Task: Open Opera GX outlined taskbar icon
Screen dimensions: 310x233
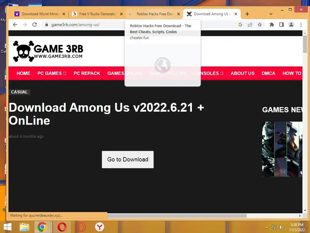Action: pyautogui.click(x=81, y=227)
